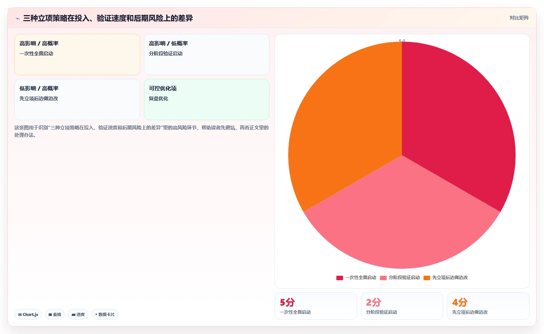
Task: Toggle the pink 分阶段验证启动 legend swatch
Action: [383, 278]
